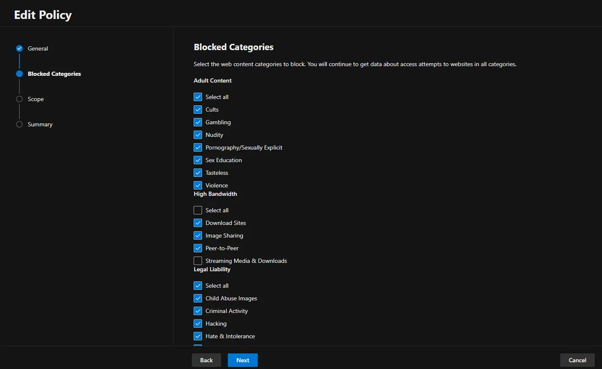Select the Blocked Categories step circle
Screen dimensions: 602x369
19,74
